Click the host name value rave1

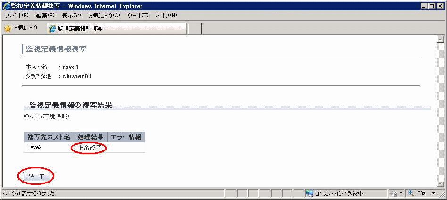[70, 67]
